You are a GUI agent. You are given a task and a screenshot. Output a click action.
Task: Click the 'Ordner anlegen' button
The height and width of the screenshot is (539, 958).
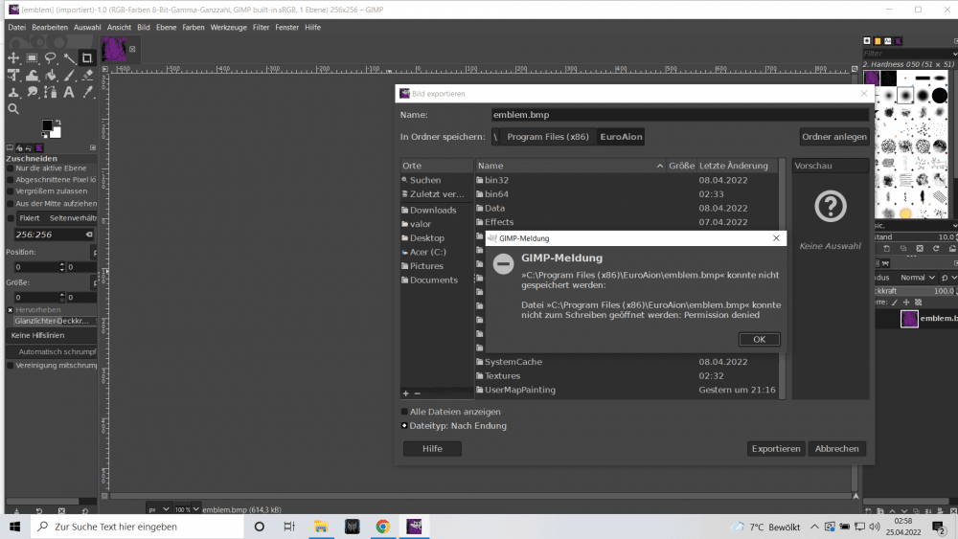pos(834,137)
